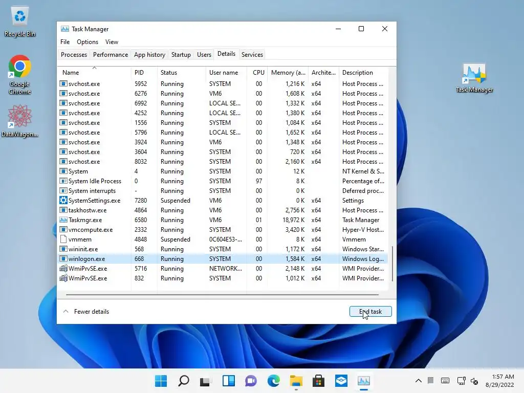Click PID 6276 cell
524x393 pixels.
[141, 93]
